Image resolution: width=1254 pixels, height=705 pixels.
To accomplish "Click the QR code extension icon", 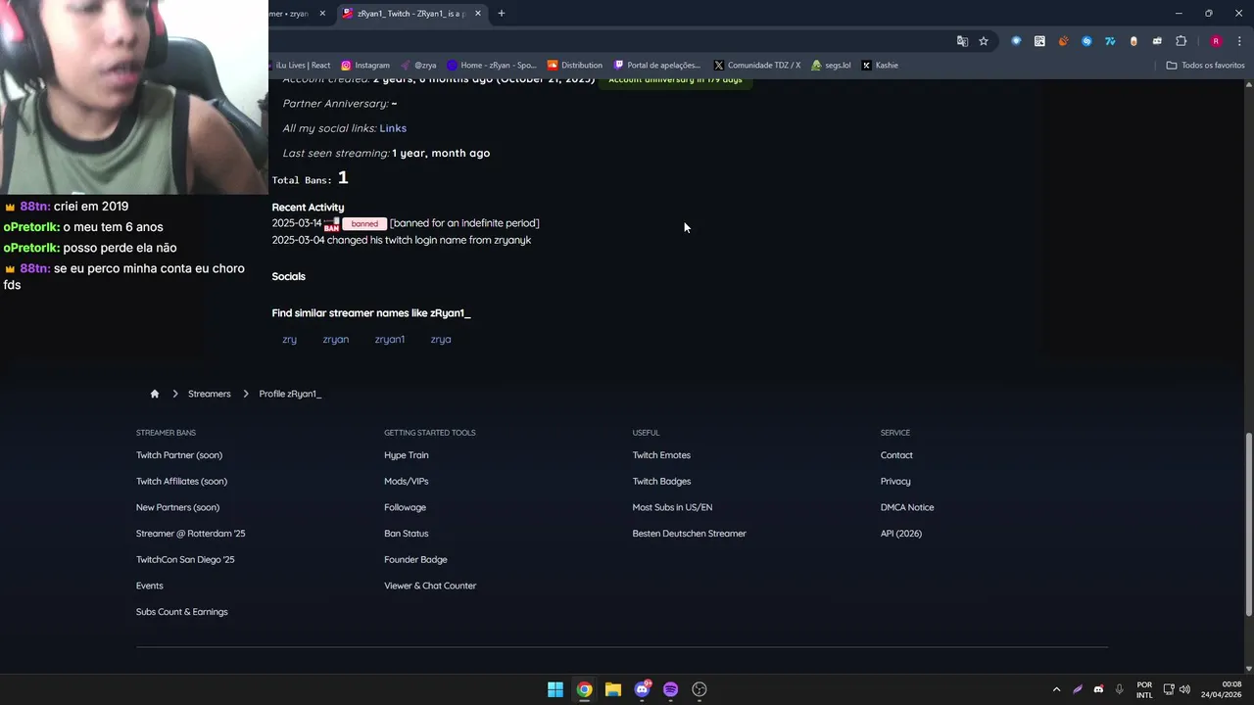I will pyautogui.click(x=1039, y=41).
